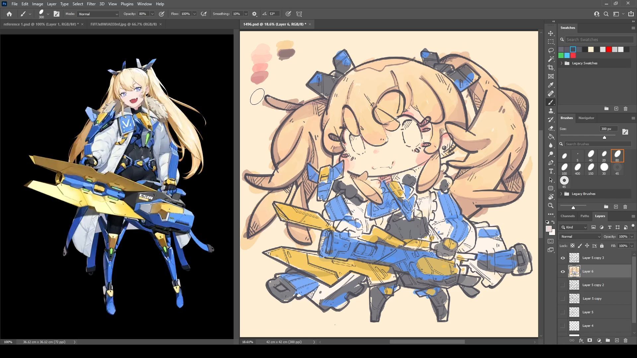Select the Move tool
Image resolution: width=637 pixels, height=358 pixels.
coord(551,33)
